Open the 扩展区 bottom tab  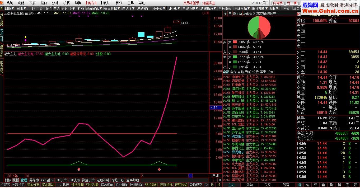(x=5, y=185)
